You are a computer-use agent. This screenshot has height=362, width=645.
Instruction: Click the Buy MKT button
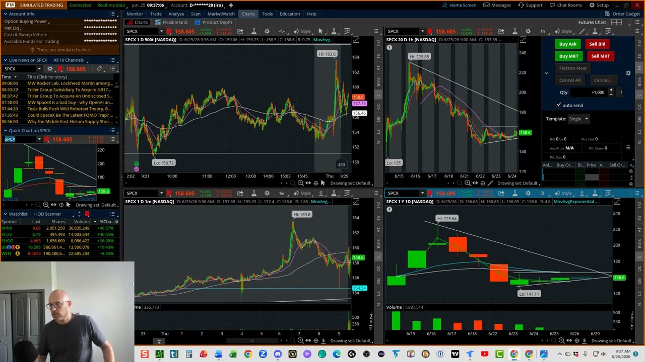point(569,56)
